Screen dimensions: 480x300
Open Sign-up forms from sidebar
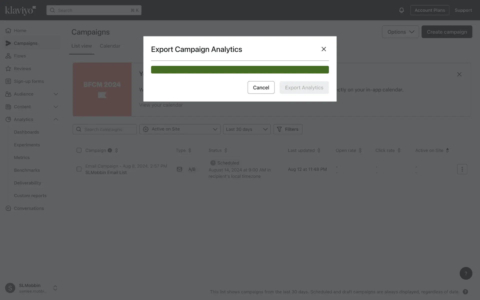[x=29, y=81]
